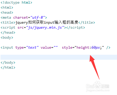The height and width of the screenshot is (95, 117).
Task: Click the src attribute of the script tag
Action: pos(21,28)
